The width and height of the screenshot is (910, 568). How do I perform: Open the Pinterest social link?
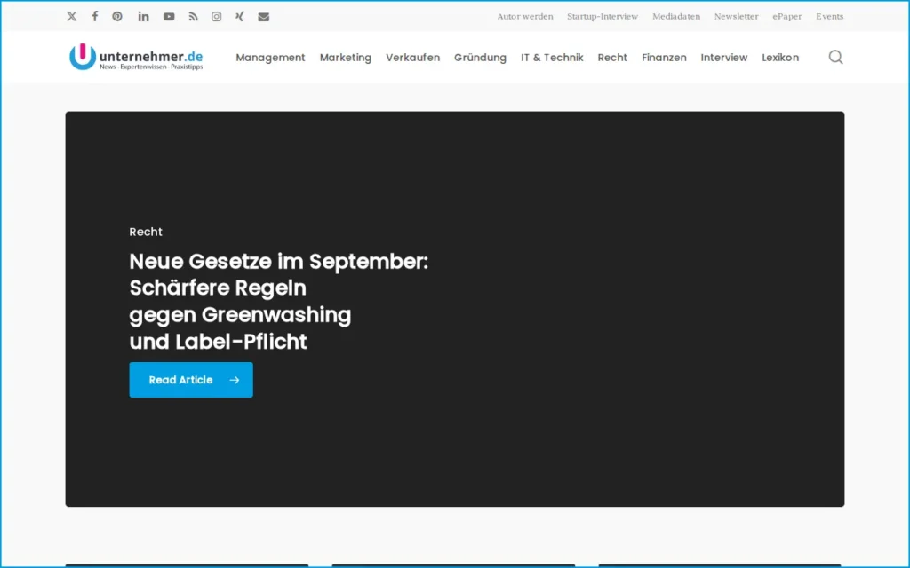coord(117,16)
